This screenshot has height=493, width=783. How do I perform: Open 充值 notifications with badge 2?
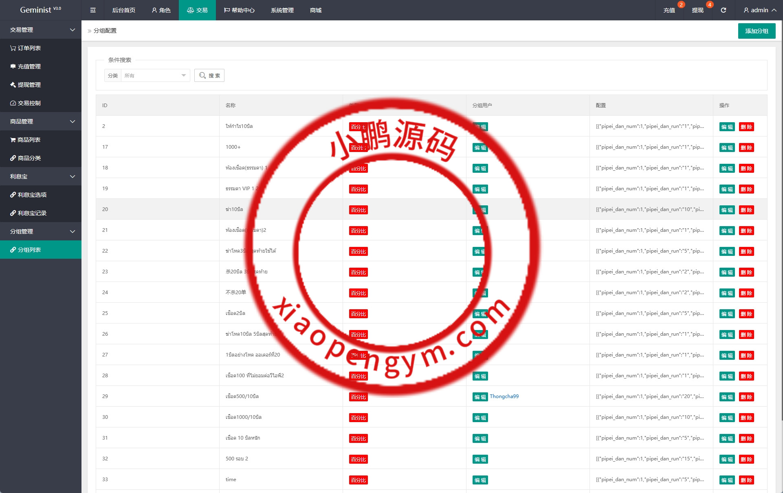[x=669, y=10]
